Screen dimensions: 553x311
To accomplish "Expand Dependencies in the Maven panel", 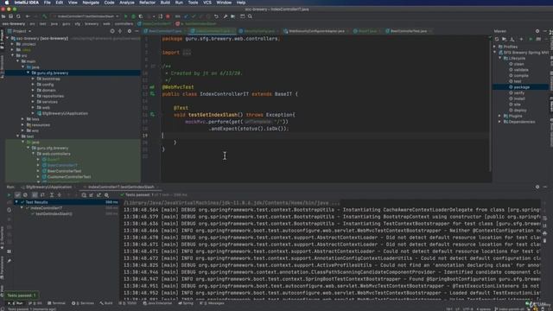I will (499, 122).
